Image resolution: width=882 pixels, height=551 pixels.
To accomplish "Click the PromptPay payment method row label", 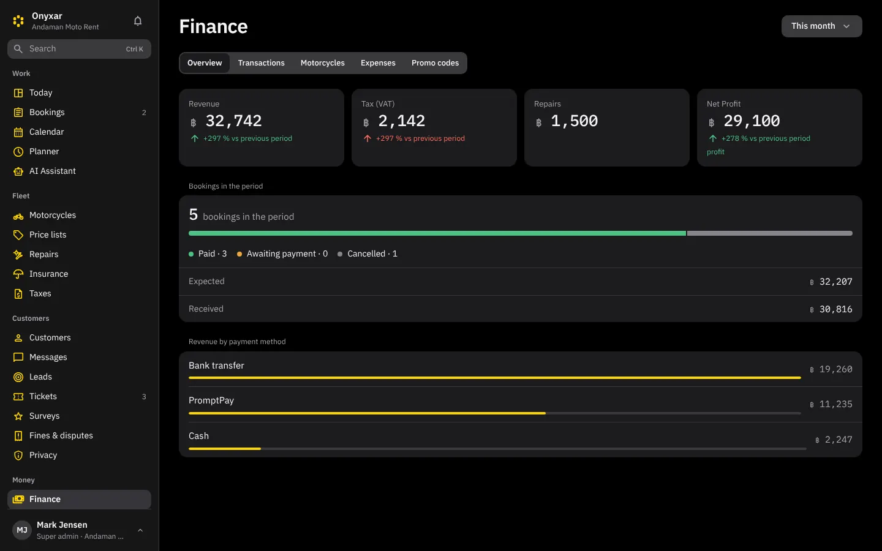I will 211,400.
